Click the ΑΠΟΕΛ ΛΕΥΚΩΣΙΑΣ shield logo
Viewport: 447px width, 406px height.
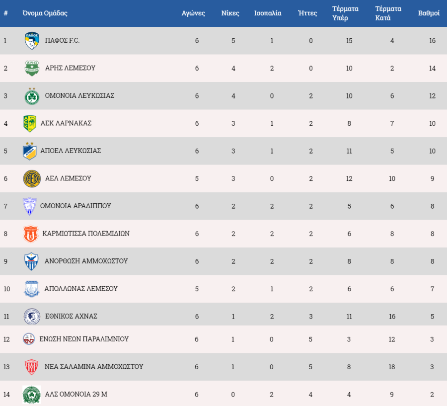coord(30,151)
